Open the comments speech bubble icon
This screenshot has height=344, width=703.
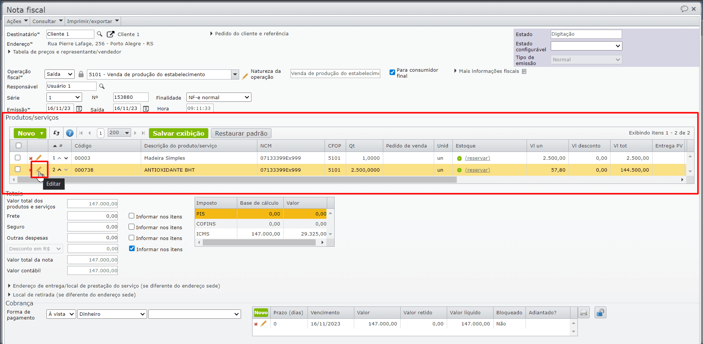(684, 9)
